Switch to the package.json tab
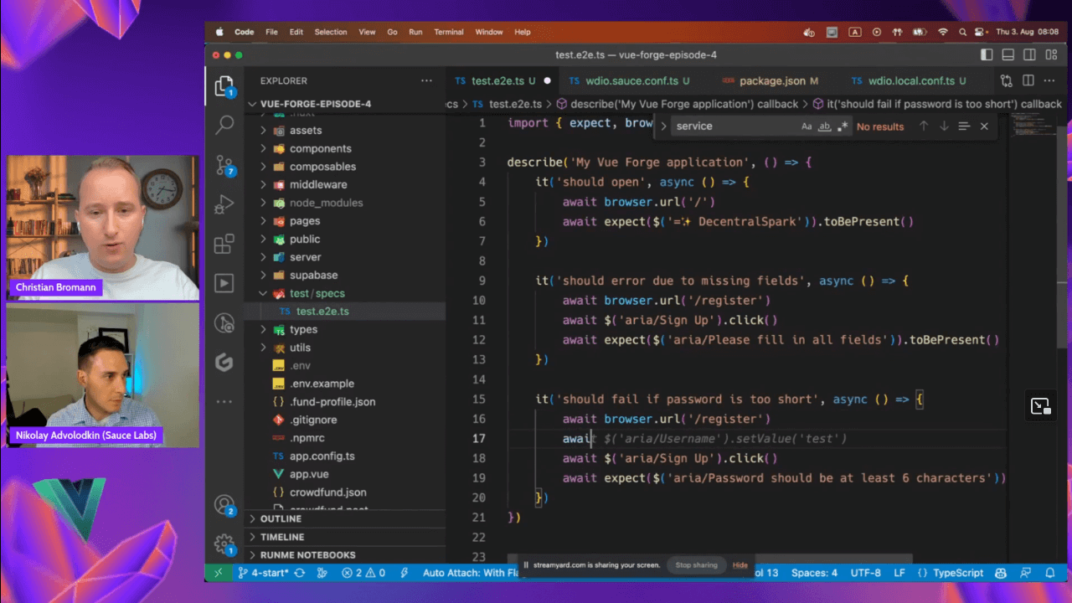This screenshot has width=1072, height=603. click(x=772, y=81)
